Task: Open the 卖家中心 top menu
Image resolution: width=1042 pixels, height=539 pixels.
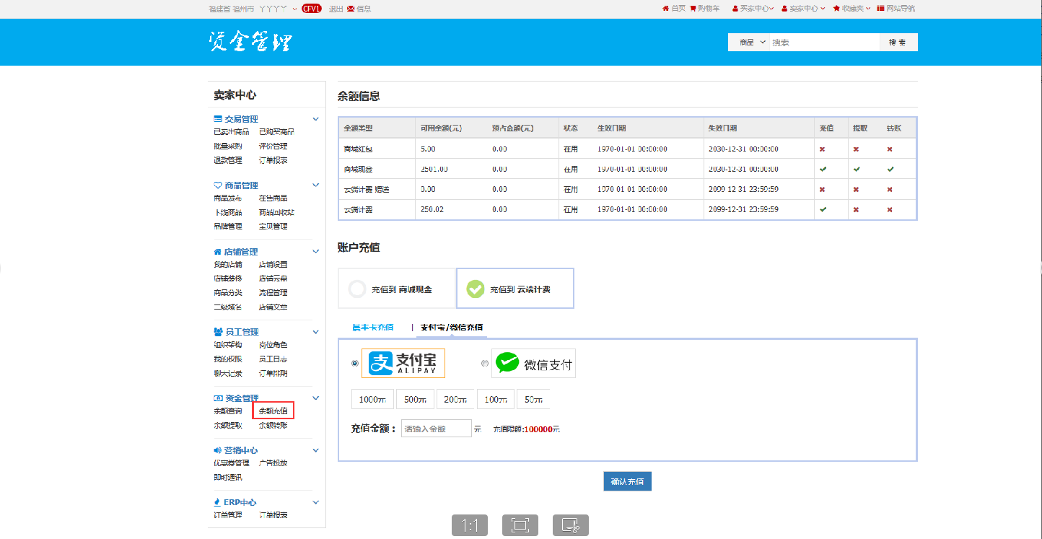Action: click(802, 9)
